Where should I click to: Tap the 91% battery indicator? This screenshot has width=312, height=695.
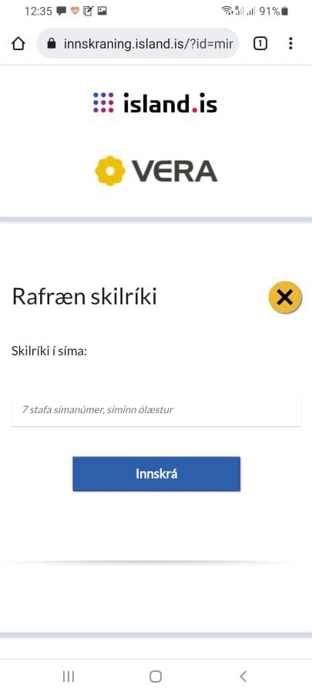coord(273,11)
